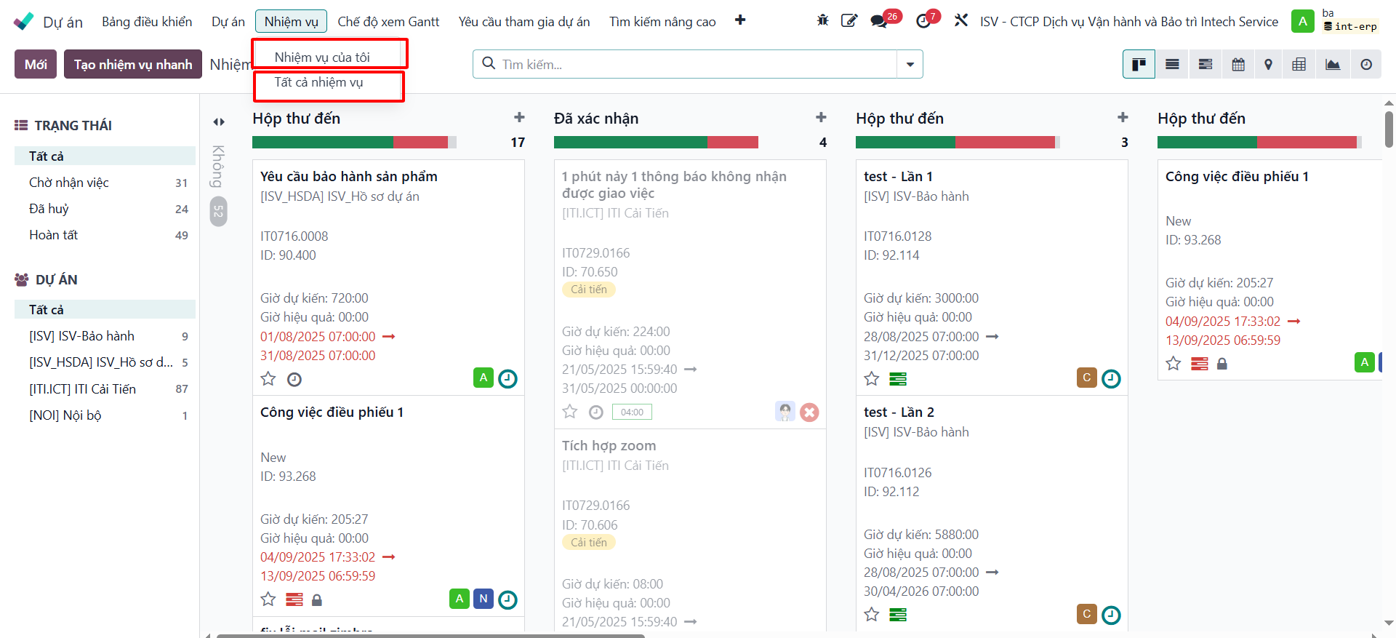Open the ISV company switcher
The image size is (1396, 638).
coord(1128,22)
